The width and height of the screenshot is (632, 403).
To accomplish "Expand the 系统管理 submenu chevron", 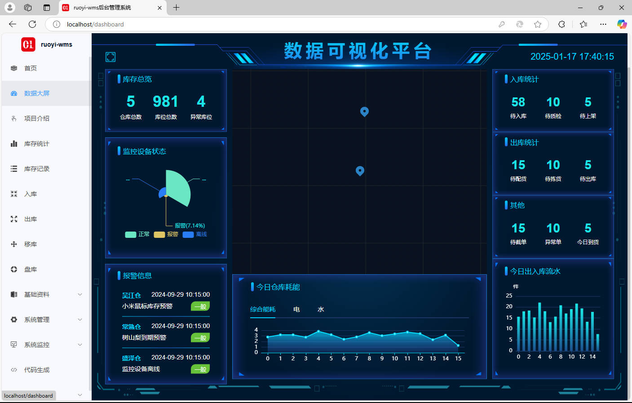I will tap(80, 320).
